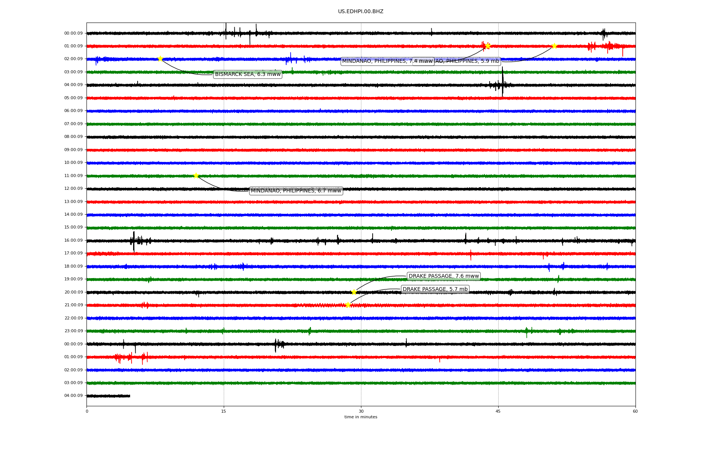722x451 pixels.
Task: Click the Drake Passage 7.6 star marker
Action: (354, 292)
